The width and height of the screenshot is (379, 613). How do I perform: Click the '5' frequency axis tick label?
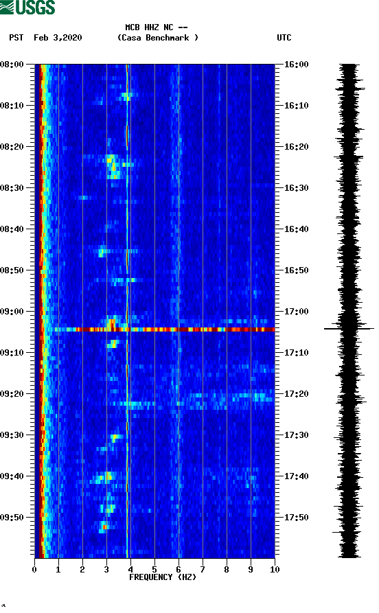154,570
